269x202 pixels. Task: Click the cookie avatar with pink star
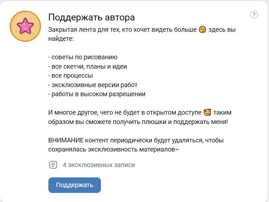(25, 26)
